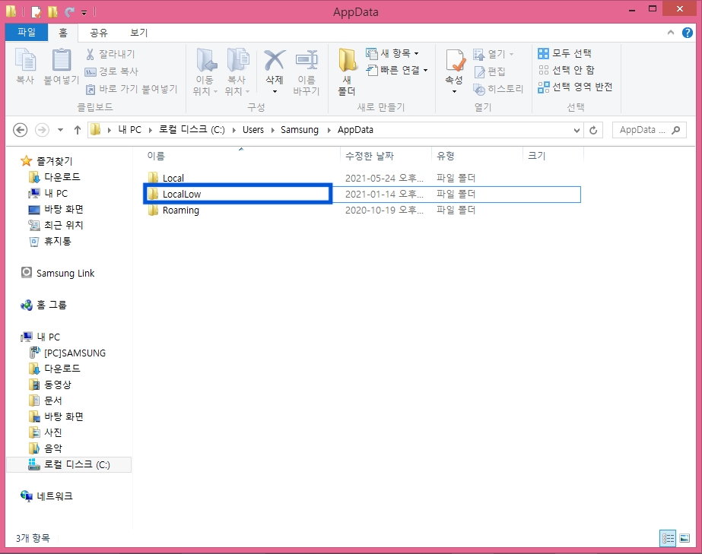Create a 새 폴더 (New folder)
This screenshot has height=554, width=702.
[x=347, y=71]
